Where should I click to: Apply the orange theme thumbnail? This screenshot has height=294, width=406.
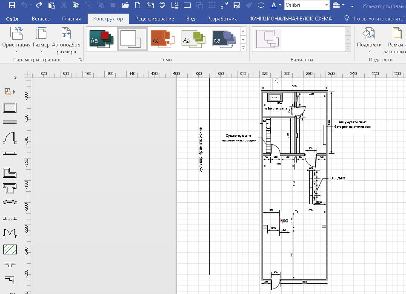(x=163, y=39)
